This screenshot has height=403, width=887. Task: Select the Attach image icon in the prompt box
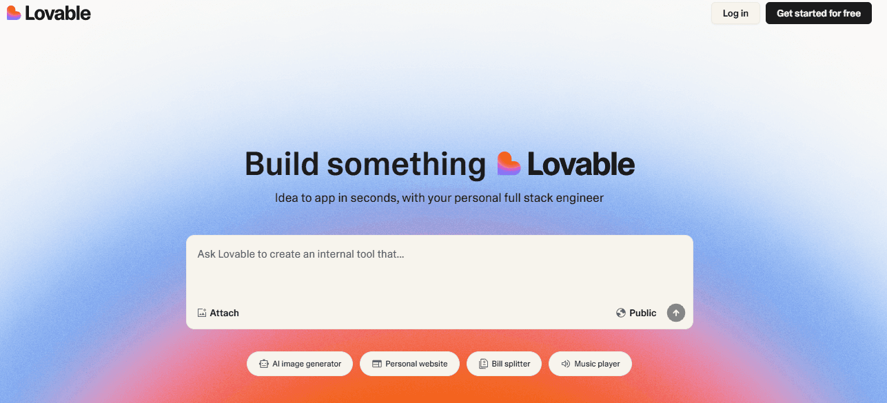(202, 313)
